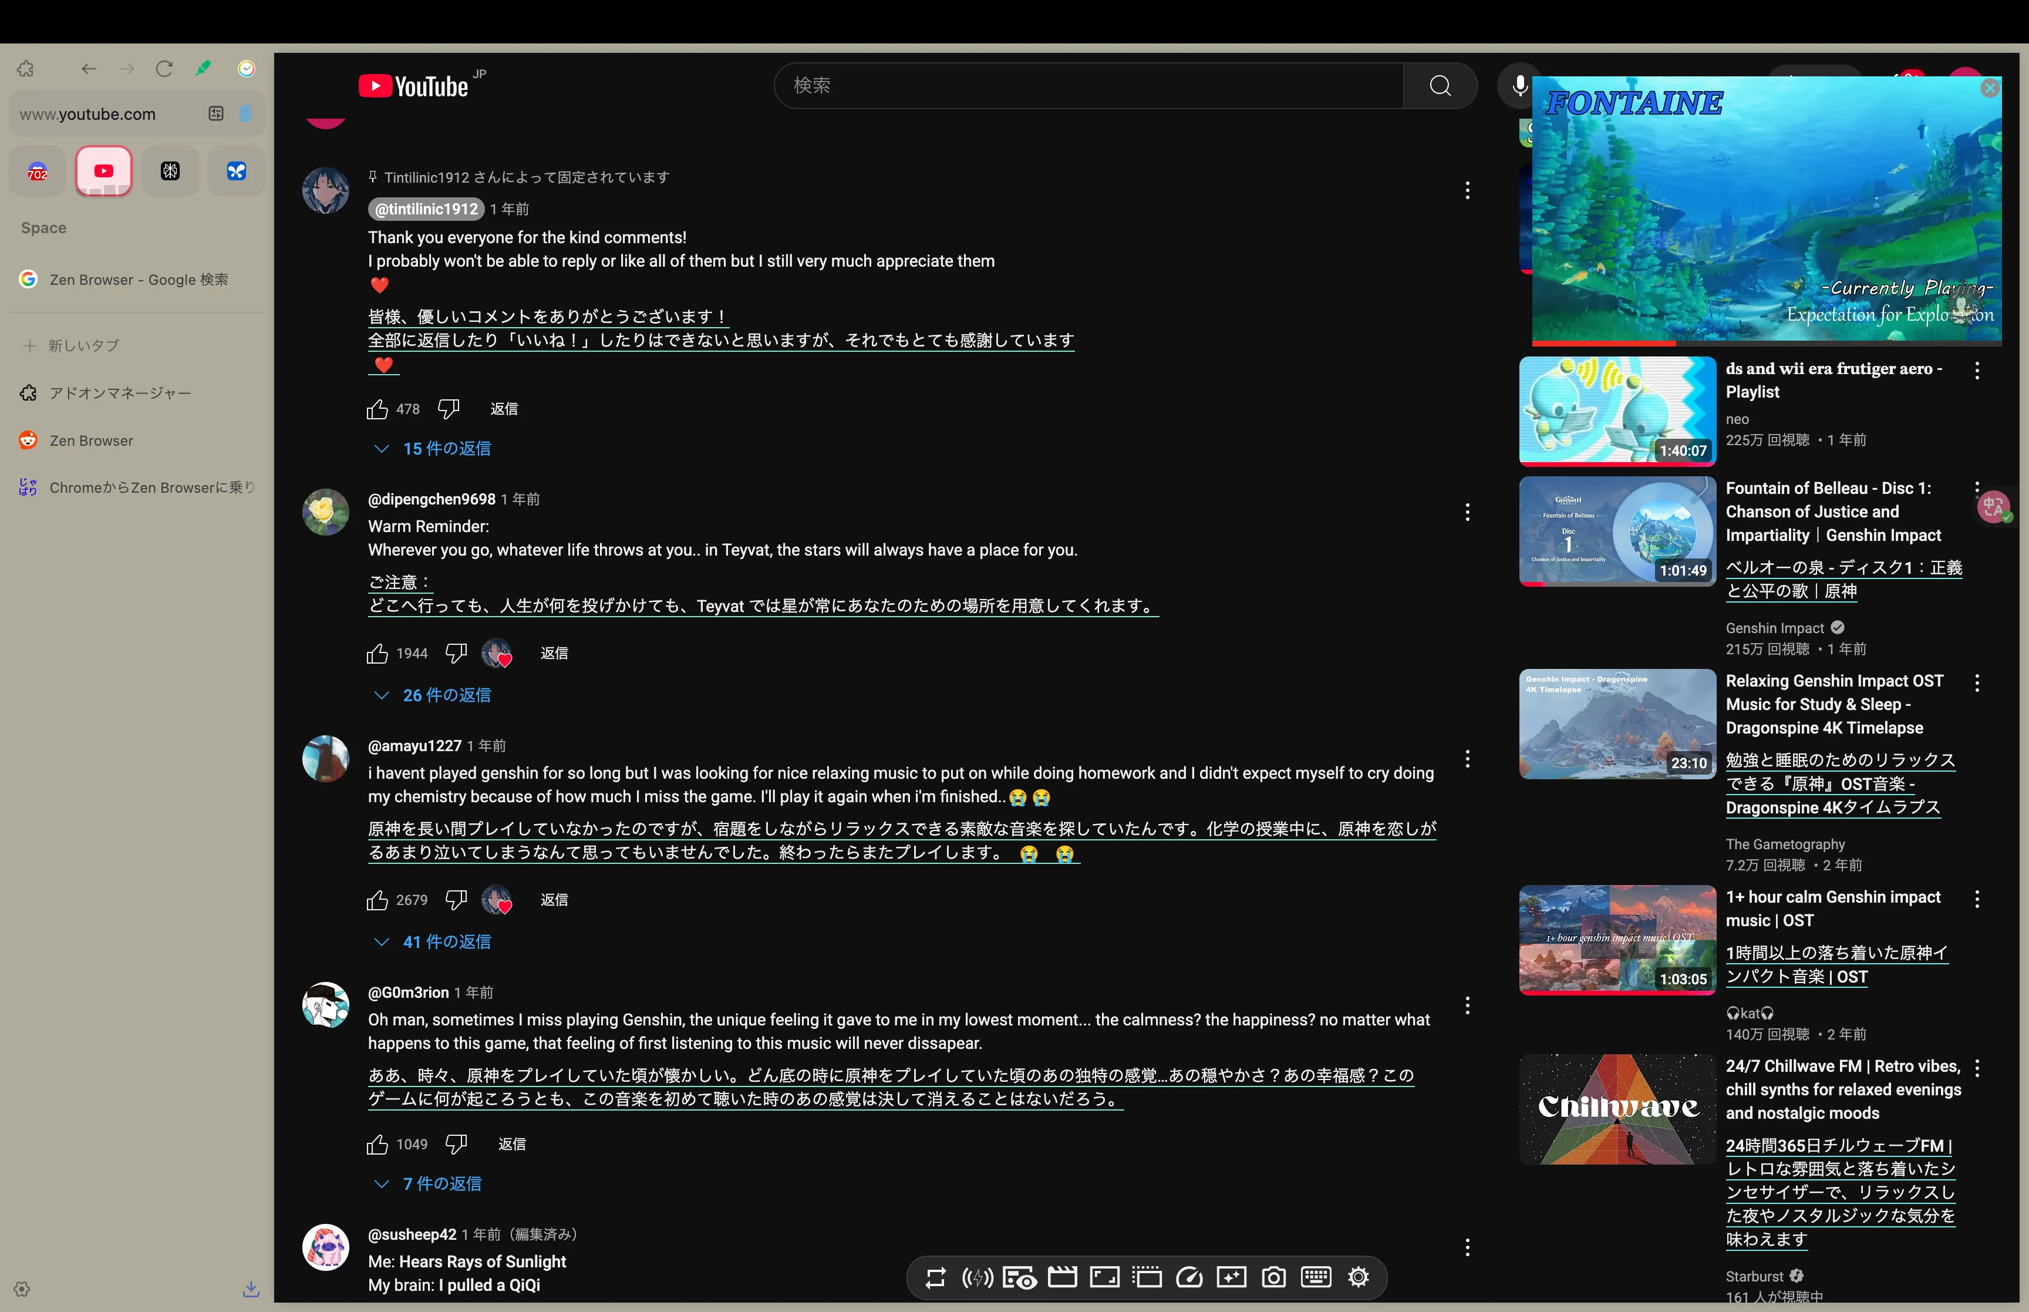Image resolution: width=2029 pixels, height=1312 pixels.
Task: Go to YouTube home via logo
Action: 414,86
